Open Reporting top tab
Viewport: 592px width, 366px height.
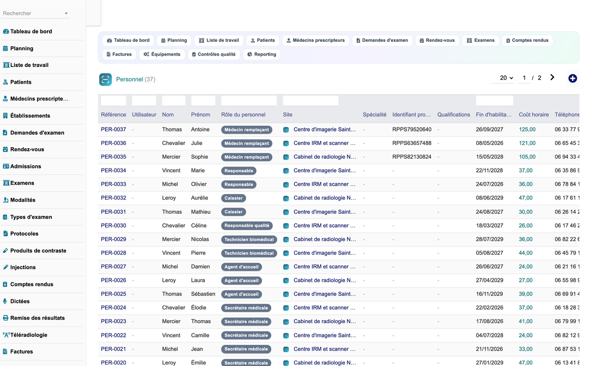point(261,54)
